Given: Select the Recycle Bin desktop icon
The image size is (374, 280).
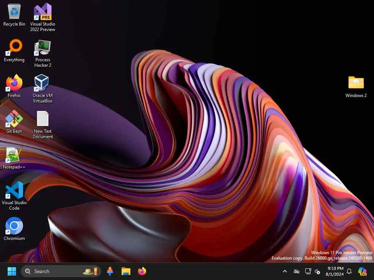Looking at the screenshot, I should tap(14, 15).
